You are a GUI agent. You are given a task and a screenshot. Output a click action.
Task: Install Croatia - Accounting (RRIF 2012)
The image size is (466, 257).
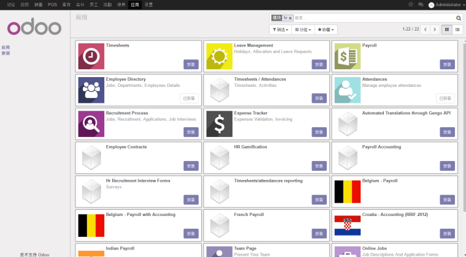(x=447, y=233)
